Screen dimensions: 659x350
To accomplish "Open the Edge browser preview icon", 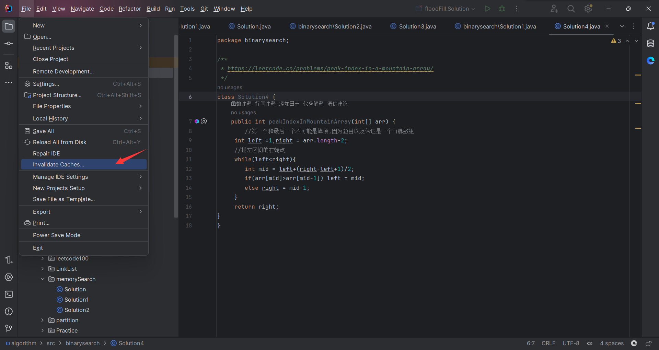I will 650,61.
